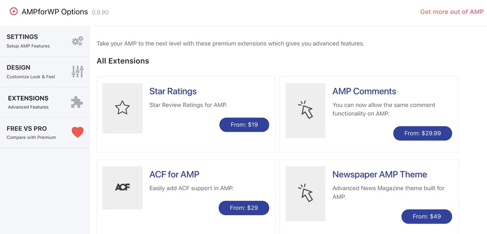Screen dimensions: 487x234
Task: Click the 'From: $29.99' button
Action: 422,133
